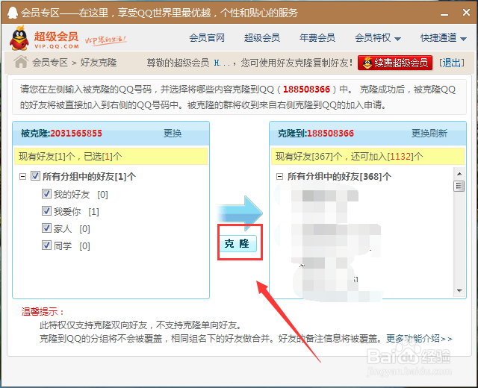
Task: Uncheck the 我爱你 group checkbox
Action: (x=46, y=210)
